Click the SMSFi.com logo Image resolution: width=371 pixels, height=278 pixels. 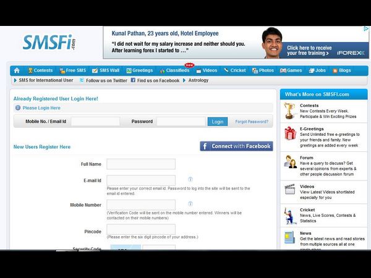click(49, 43)
